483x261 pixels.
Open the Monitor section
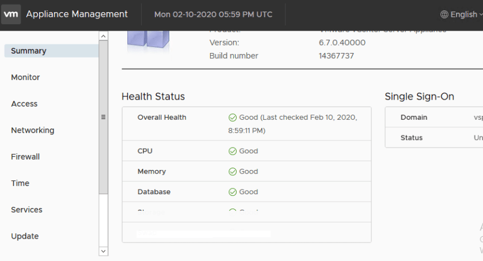tap(25, 77)
